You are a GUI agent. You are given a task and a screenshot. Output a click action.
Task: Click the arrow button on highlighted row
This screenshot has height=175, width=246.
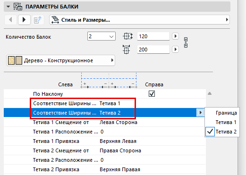pyautogui.click(x=200, y=113)
